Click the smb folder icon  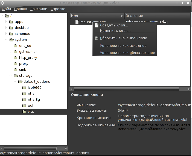(15, 70)
